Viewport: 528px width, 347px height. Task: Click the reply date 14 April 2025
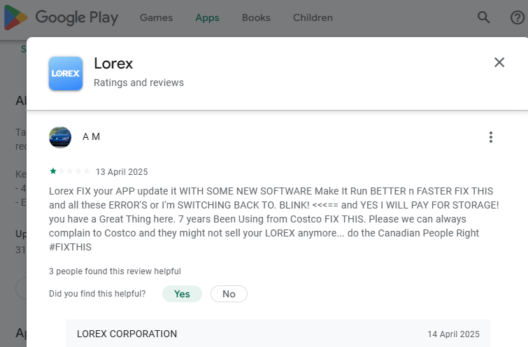click(x=454, y=334)
